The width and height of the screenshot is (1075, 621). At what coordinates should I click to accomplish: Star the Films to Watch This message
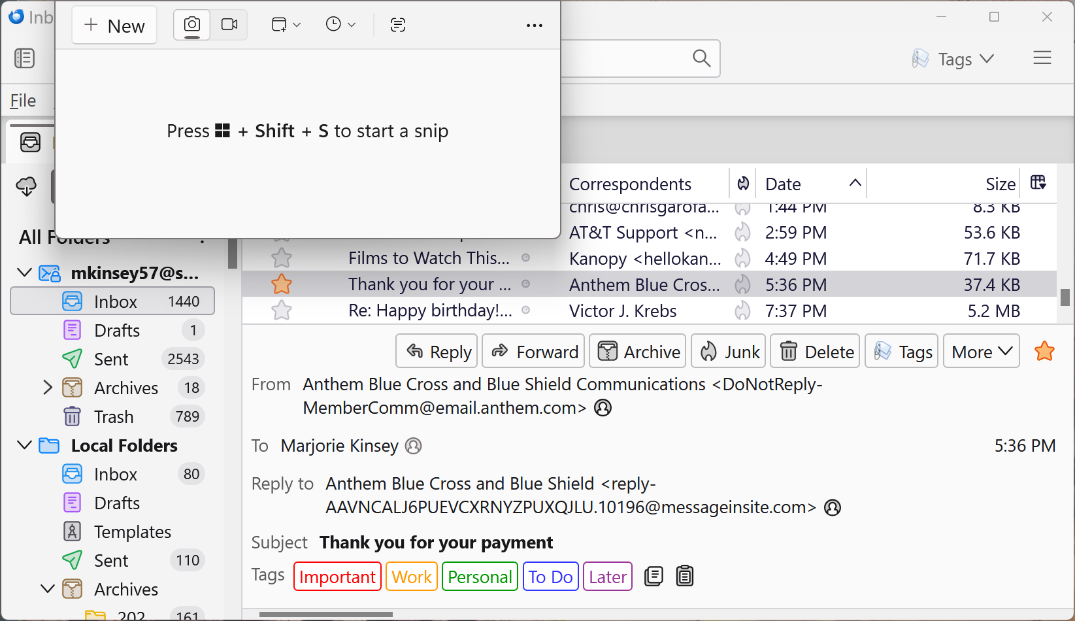click(x=282, y=258)
